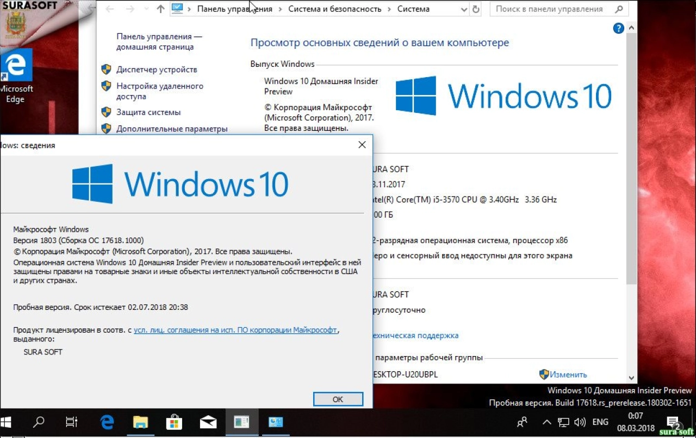The image size is (696, 438).
Task: Click computer icon in address bar
Action: [177, 9]
